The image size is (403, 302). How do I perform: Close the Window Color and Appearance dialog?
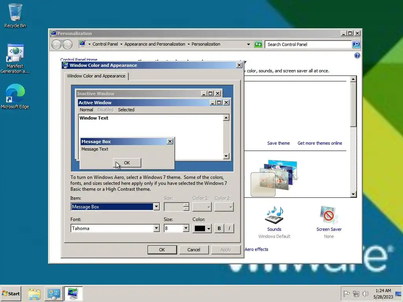point(239,65)
